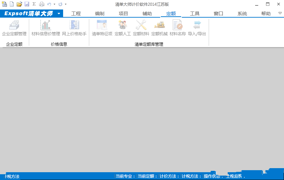
Task: Open the 帮助 help tab
Action: point(266,14)
